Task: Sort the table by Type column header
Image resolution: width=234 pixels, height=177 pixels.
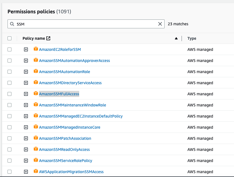Action: pos(192,38)
